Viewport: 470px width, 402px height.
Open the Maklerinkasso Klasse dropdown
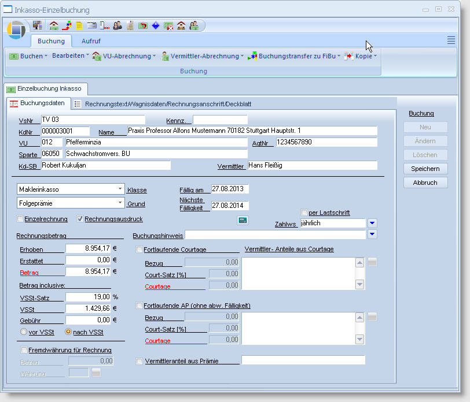pyautogui.click(x=120, y=189)
